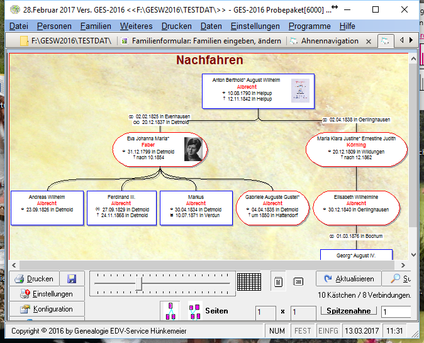Screen dimensions: 424x343
Task: Click the Spitzenahne button
Action: (x=349, y=311)
